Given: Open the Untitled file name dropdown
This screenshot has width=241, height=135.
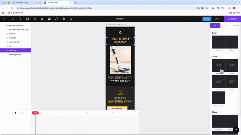Looking at the screenshot, I should [120, 19].
